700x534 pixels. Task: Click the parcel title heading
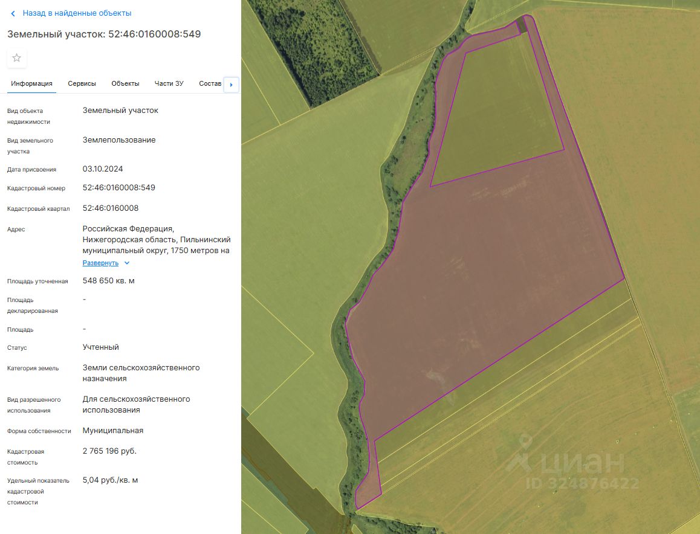[104, 34]
